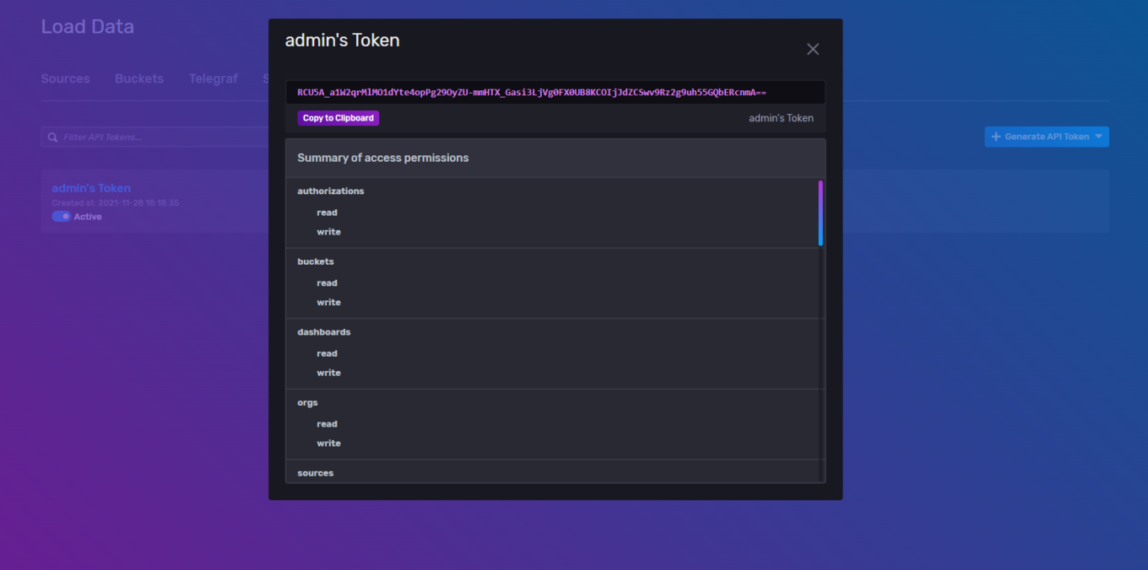The image size is (1148, 570).
Task: Click the authorizations permission section header
Action: pyautogui.click(x=330, y=191)
